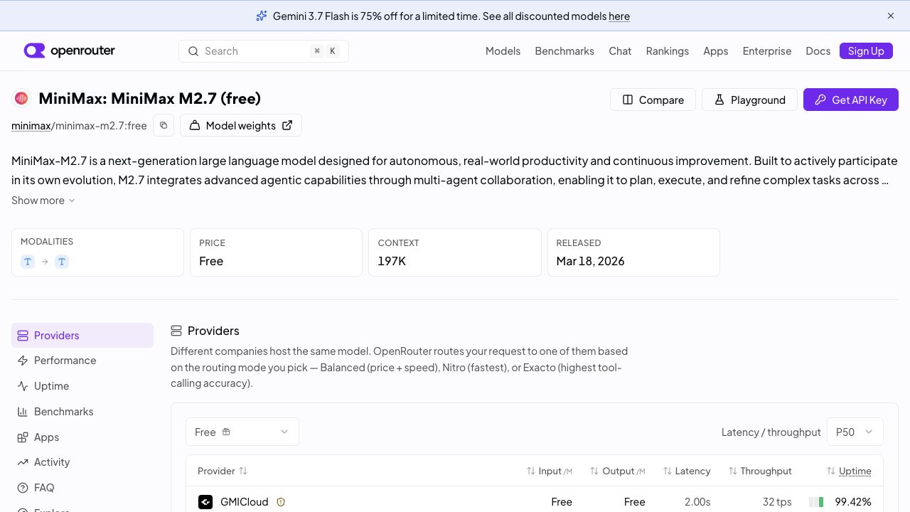This screenshot has width=910, height=512.
Task: Click the GMICloud provider logo
Action: point(205,502)
